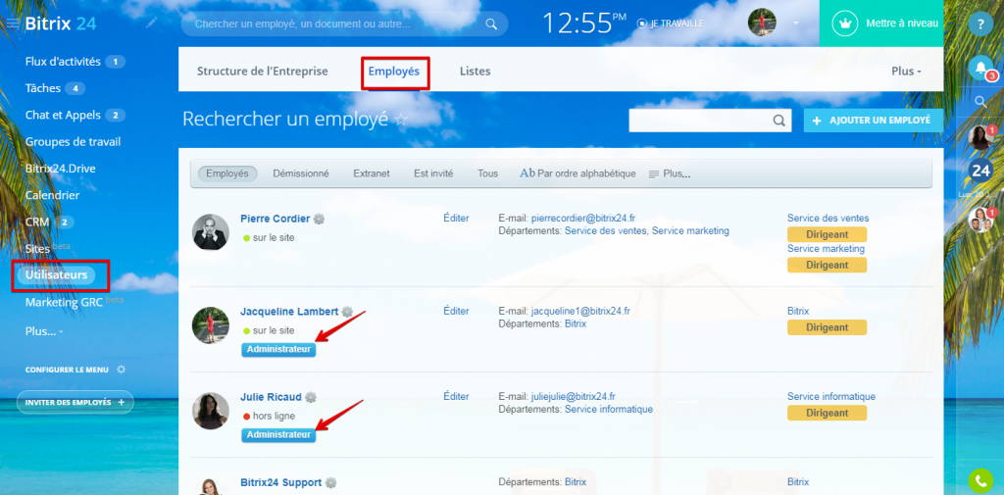1004x495 pixels.
Task: Click the gear icon next to Pierre Cordier
Action: [x=319, y=219]
